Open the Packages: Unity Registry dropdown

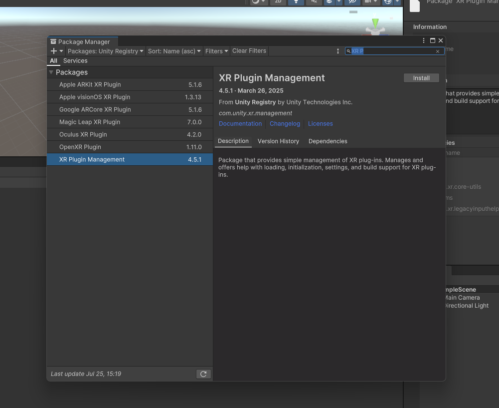[106, 51]
